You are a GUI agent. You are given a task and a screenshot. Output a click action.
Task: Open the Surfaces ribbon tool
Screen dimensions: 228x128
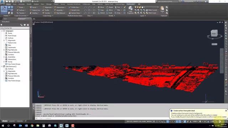21,10
